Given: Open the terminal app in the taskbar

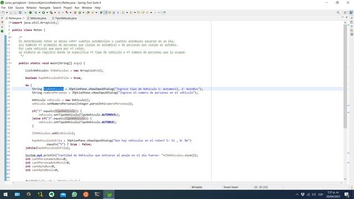Looking at the screenshot, I should point(97,194).
